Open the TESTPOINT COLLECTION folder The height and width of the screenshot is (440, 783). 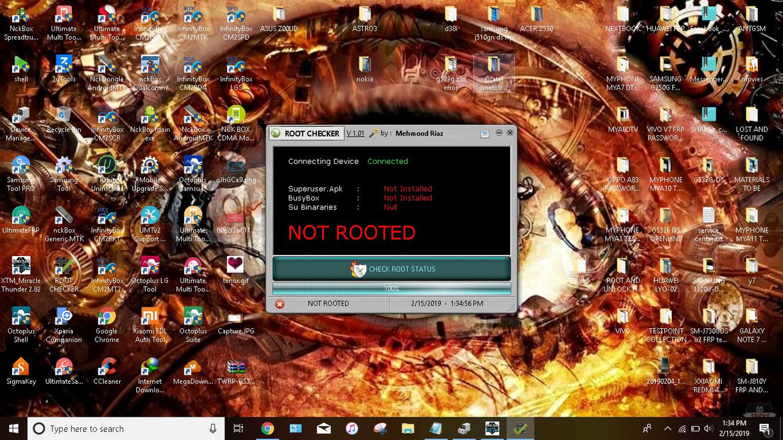(666, 326)
